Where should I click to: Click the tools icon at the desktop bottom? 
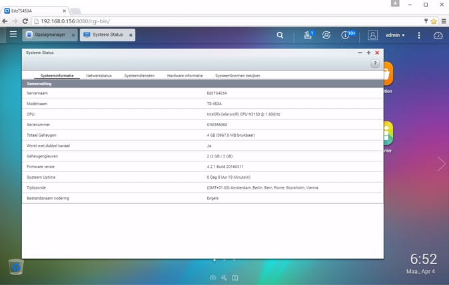224,278
